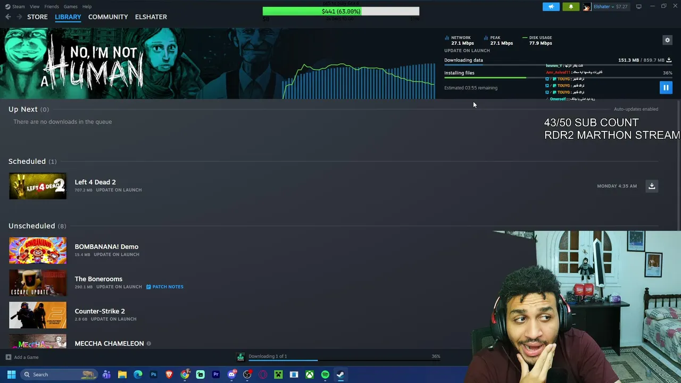Switch to the LIBRARY tab
This screenshot has height=383, width=681.
tap(68, 17)
